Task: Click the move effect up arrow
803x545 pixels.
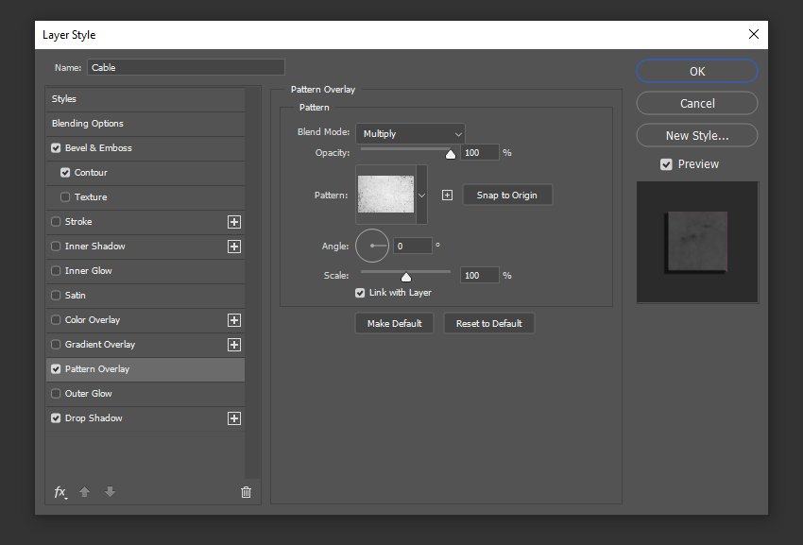Action: tap(84, 492)
